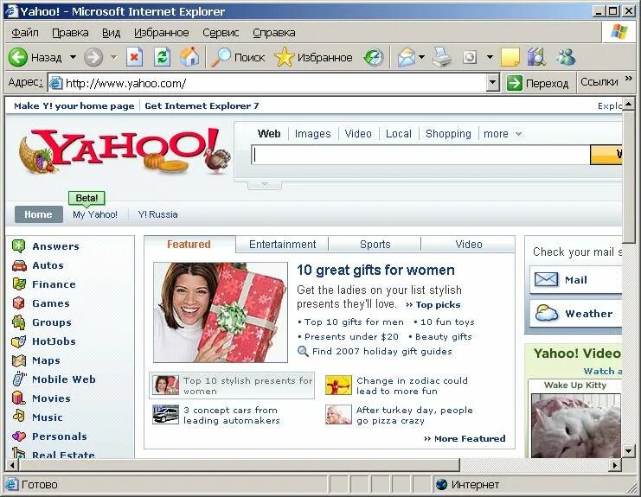Click the Wake Up Kitty video thumbnail
Screen dimensions: 641x497
pyautogui.click(x=575, y=424)
